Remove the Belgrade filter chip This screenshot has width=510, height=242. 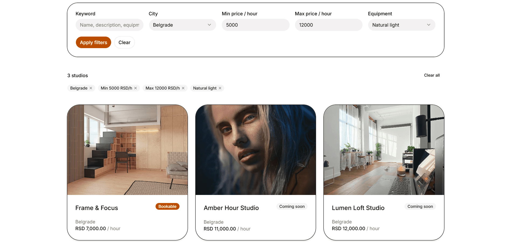coord(91,88)
